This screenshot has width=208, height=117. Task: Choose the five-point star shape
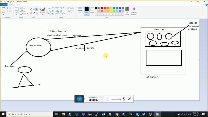point(53,13)
